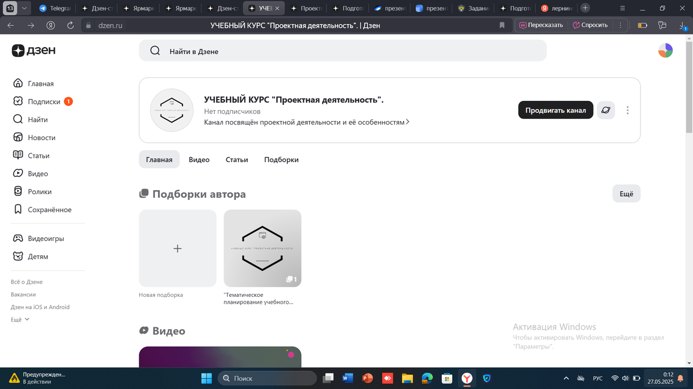This screenshot has width=693, height=389.
Task: Switch to channel Статьи tab
Action: (237, 160)
